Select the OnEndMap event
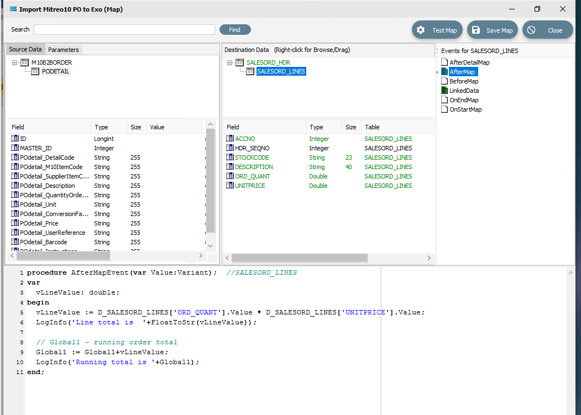The width and height of the screenshot is (581, 415). coord(464,100)
